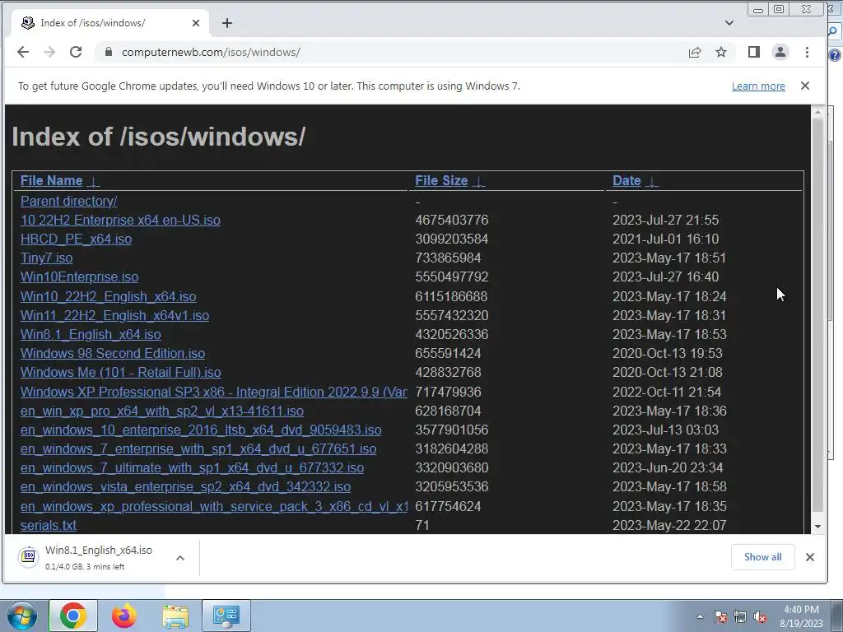The image size is (843, 632).
Task: Download Windows Me (101 - Retail Full).iso
Action: [x=120, y=373]
